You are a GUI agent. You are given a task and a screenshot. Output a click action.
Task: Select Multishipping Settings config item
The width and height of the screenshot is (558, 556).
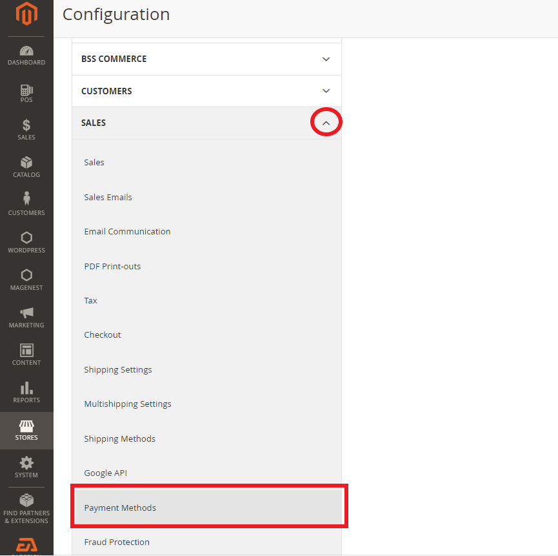pos(127,404)
